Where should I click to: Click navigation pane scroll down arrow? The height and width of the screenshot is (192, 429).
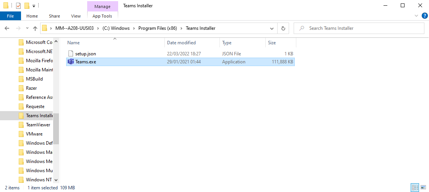(56, 180)
